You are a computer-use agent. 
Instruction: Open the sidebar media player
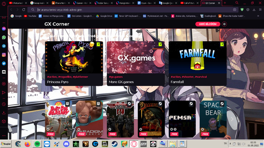pyautogui.click(x=4, y=84)
